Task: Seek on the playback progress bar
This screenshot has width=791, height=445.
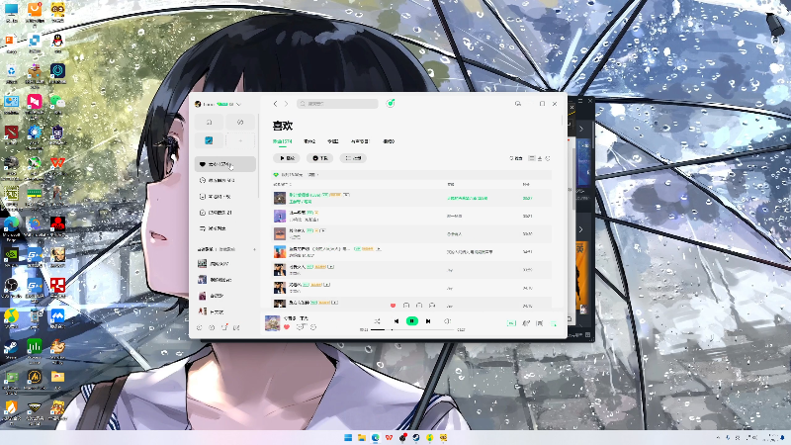Action: pyautogui.click(x=412, y=329)
